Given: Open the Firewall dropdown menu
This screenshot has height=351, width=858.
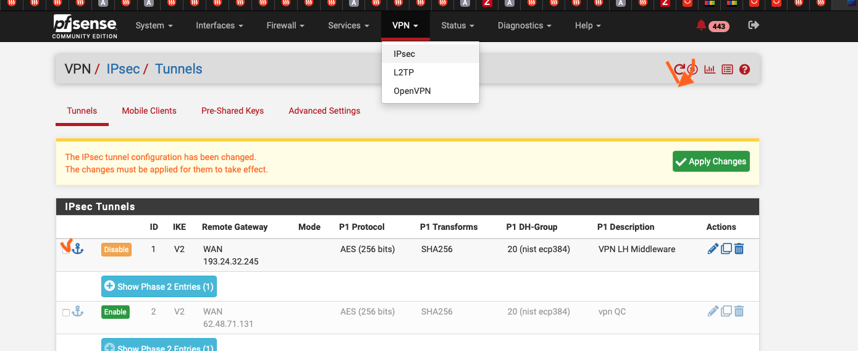Looking at the screenshot, I should pos(285,25).
